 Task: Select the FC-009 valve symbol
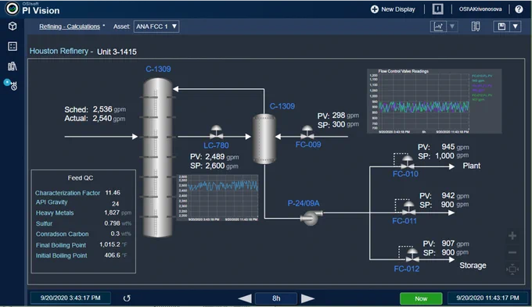[x=307, y=132]
